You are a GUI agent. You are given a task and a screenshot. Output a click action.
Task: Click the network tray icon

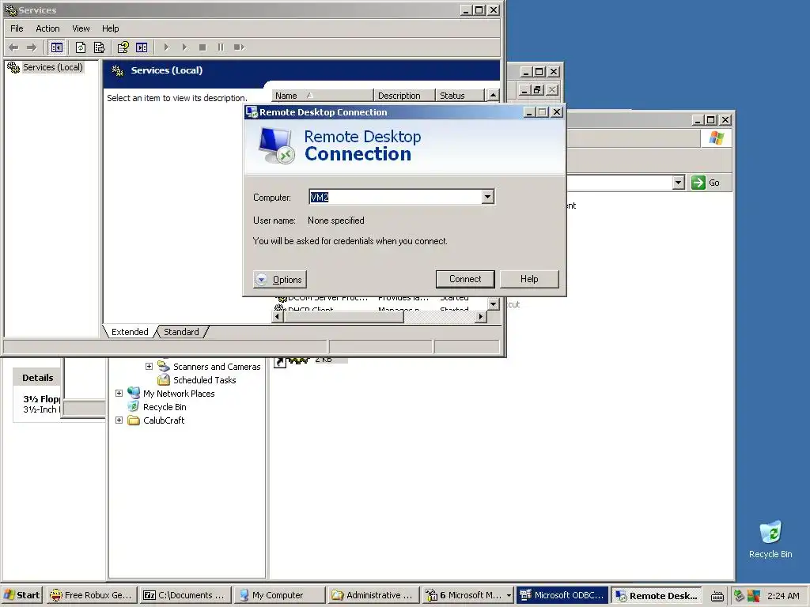(x=739, y=596)
